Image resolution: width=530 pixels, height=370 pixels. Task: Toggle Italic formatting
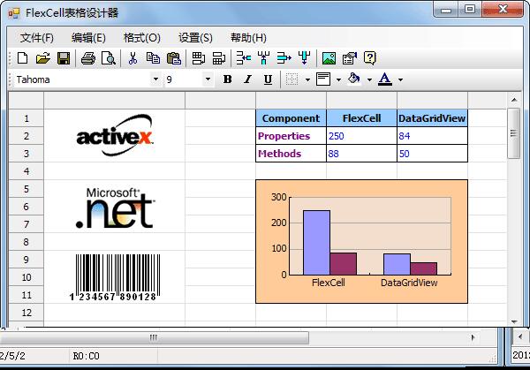click(247, 79)
